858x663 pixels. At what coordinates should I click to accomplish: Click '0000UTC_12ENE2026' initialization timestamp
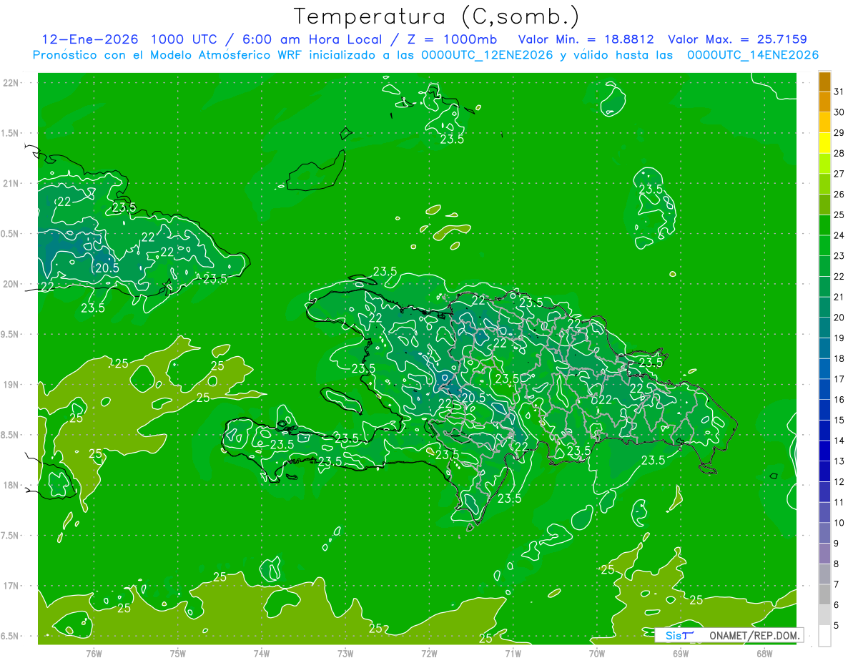coord(487,55)
